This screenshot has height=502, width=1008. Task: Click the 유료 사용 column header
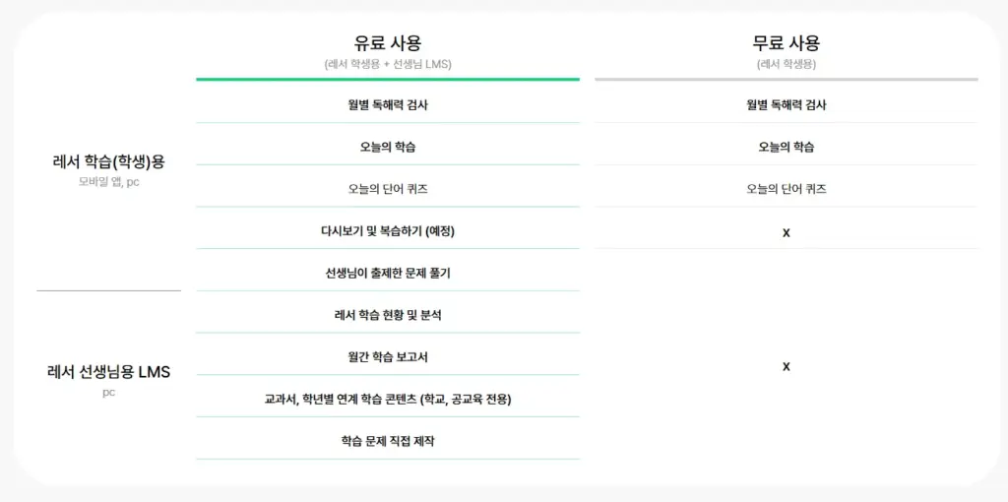(x=388, y=43)
